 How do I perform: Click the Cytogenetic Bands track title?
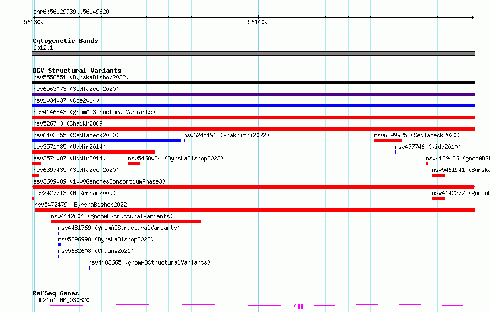(66, 41)
